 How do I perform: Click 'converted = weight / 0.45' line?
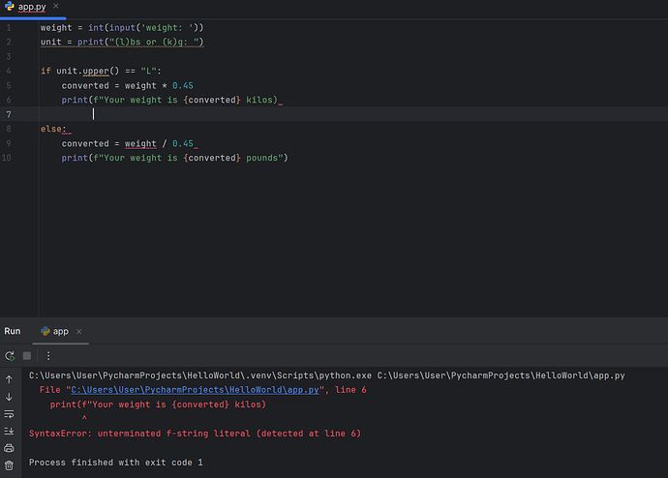click(128, 143)
